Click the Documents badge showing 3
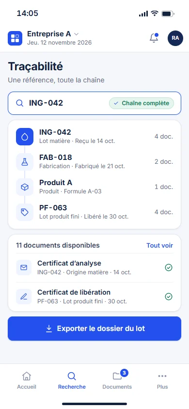189x409 pixels. 124,373
